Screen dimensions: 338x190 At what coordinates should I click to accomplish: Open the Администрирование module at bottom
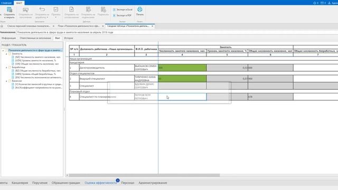[153, 183]
